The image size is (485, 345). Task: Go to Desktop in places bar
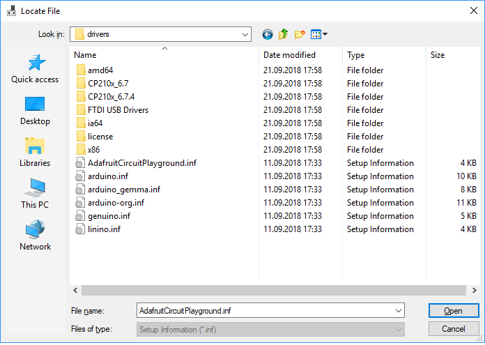[35, 111]
